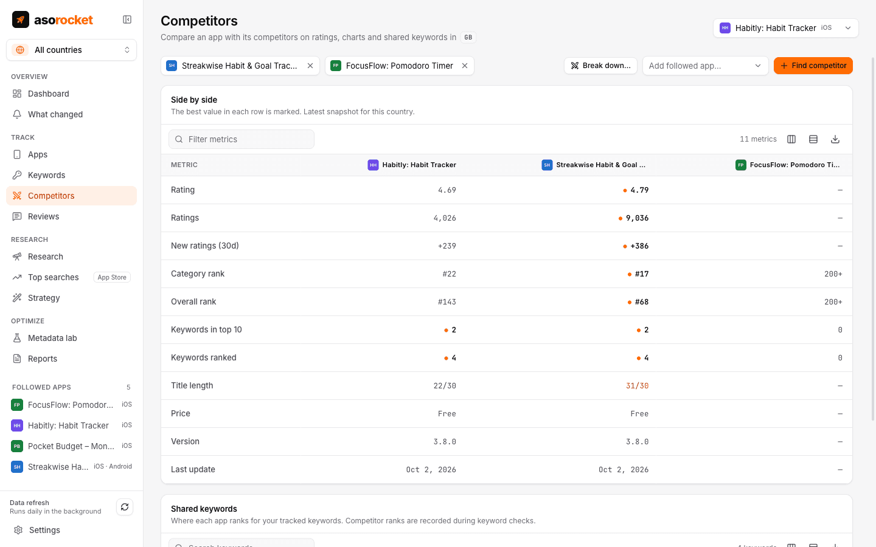
Task: Click the page vertical scrollbar
Action: (874, 239)
